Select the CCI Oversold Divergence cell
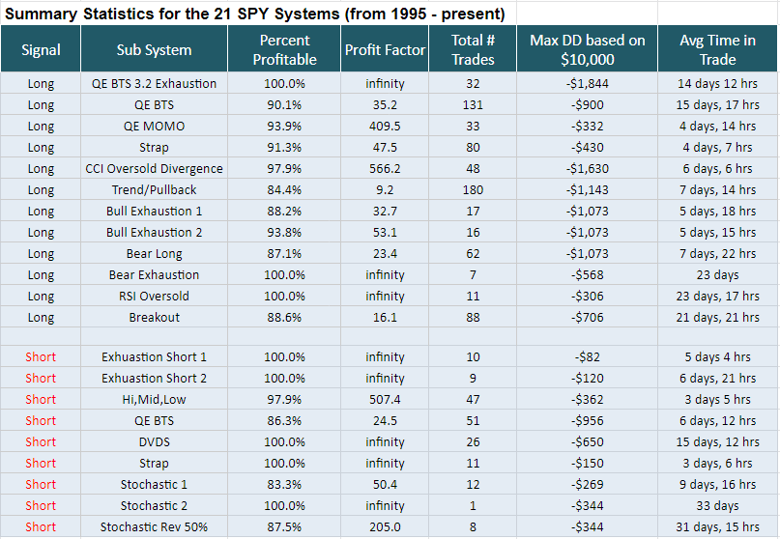780x539 pixels. pos(154,169)
